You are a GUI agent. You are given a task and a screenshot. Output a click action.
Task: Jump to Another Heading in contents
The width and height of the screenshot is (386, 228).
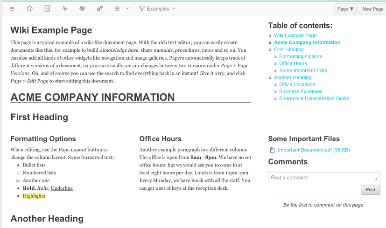[x=293, y=77]
